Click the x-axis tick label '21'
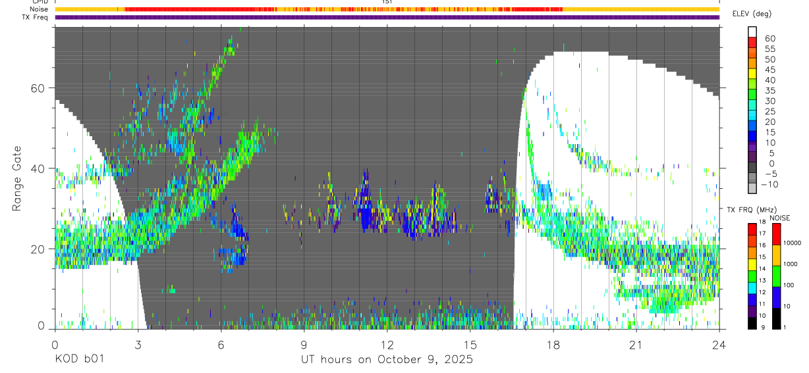This screenshot has height=373, width=809. [x=636, y=345]
